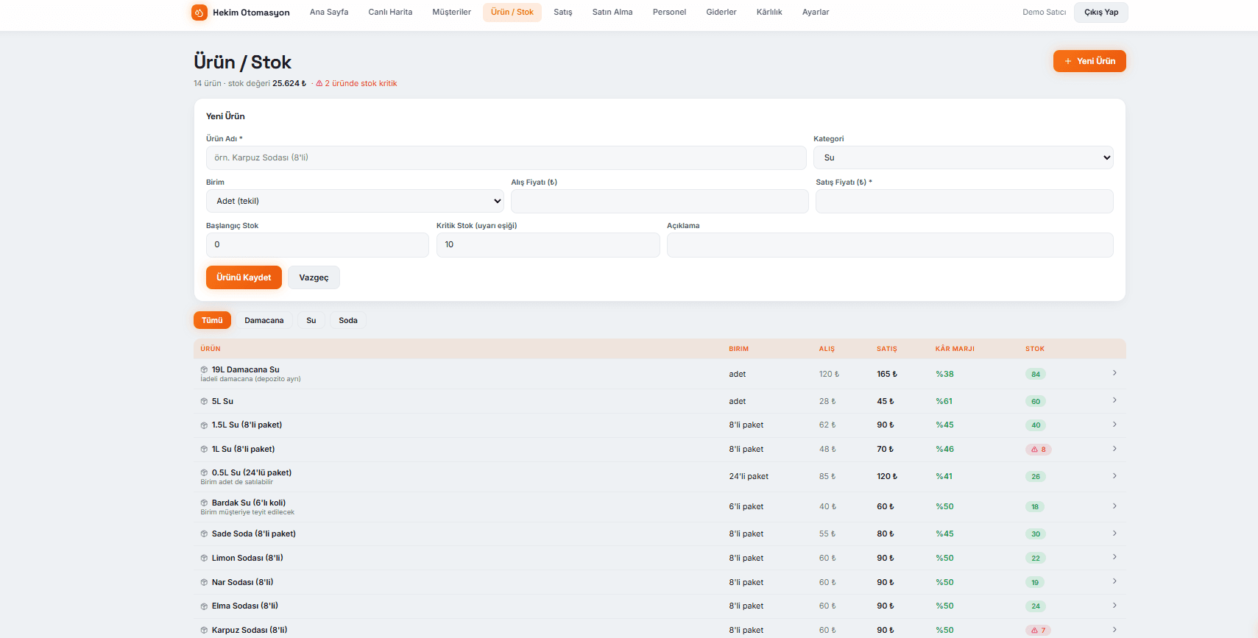Viewport: 1258px width, 638px height.
Task: Click the 6'li paket unit cell
Action: [x=746, y=507]
